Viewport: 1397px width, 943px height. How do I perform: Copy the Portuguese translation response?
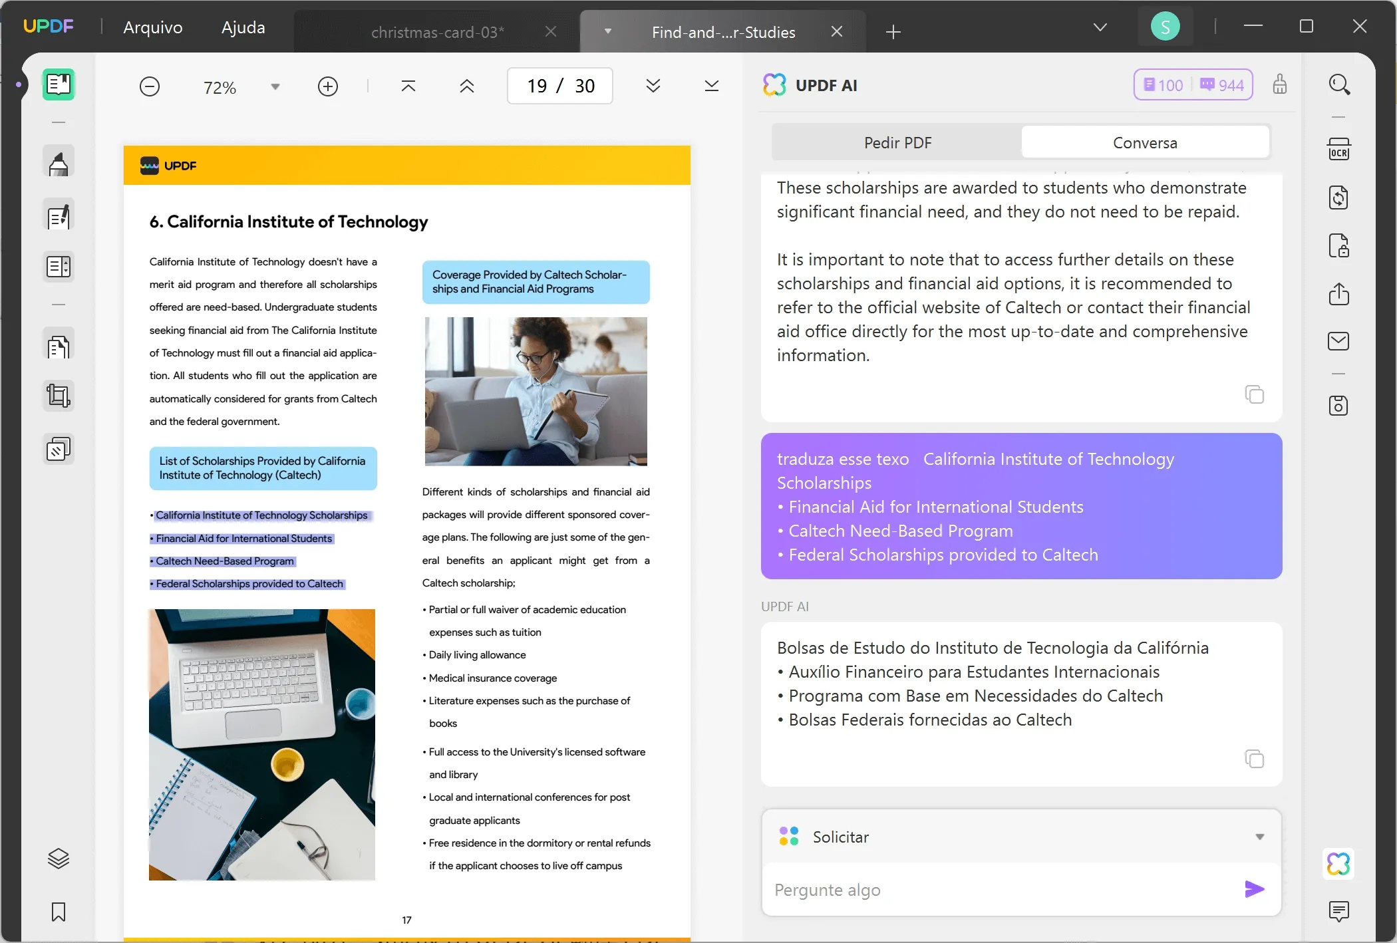click(x=1255, y=759)
